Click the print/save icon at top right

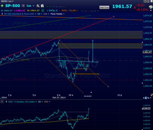coord(152,1)
